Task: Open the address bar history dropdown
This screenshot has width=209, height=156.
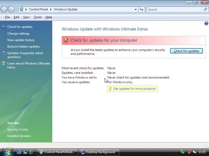Action: pos(136,9)
